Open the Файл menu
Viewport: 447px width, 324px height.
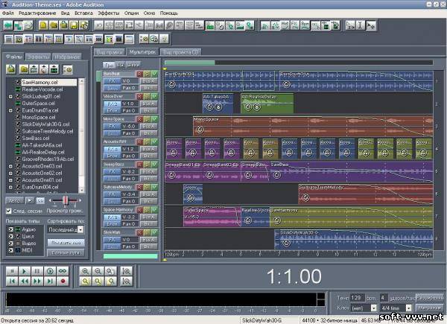tap(7, 13)
